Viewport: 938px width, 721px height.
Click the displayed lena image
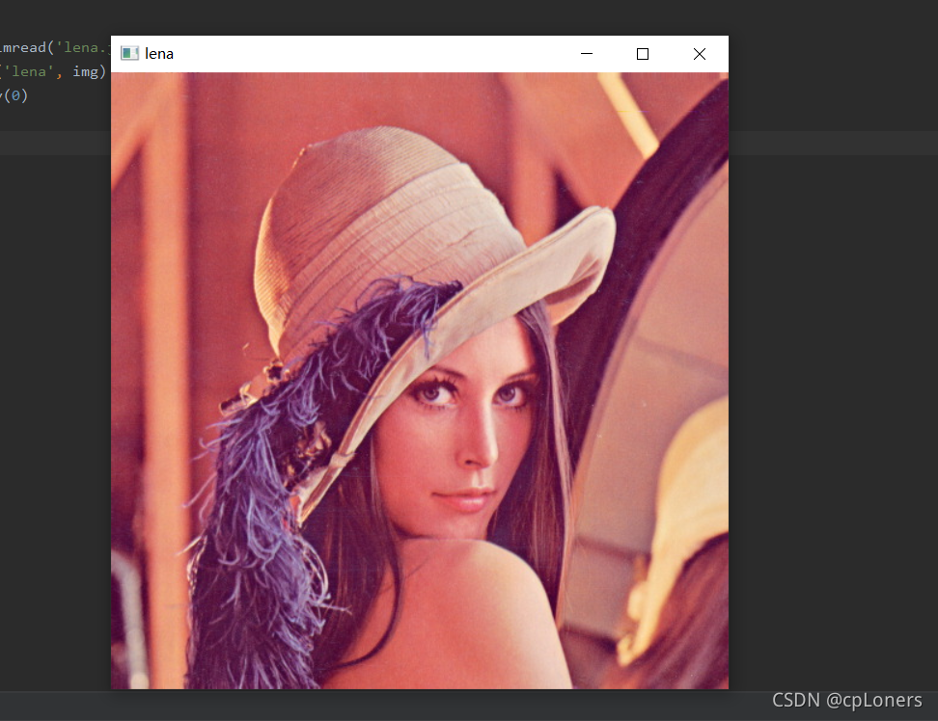tap(420, 381)
